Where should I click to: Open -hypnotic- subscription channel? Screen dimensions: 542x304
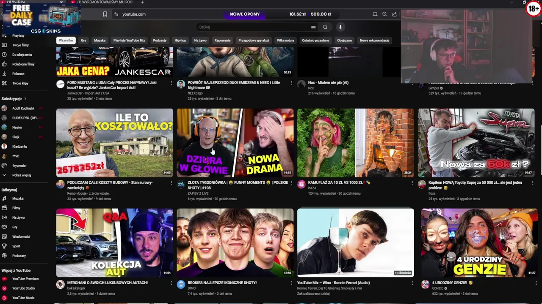[19, 166]
